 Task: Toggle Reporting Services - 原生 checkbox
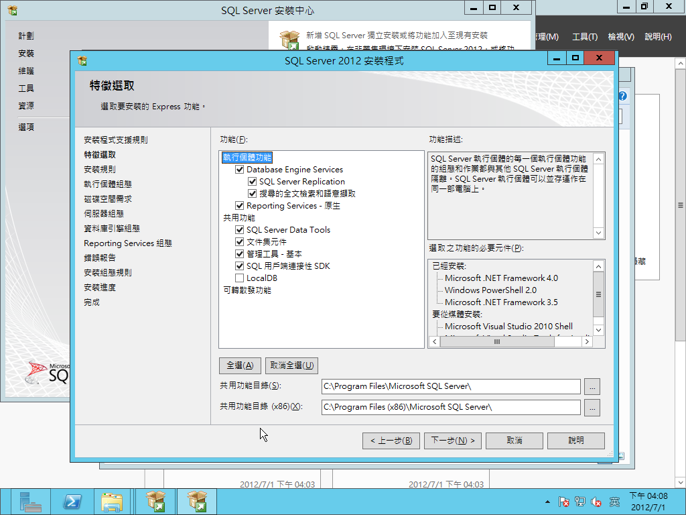(x=239, y=205)
